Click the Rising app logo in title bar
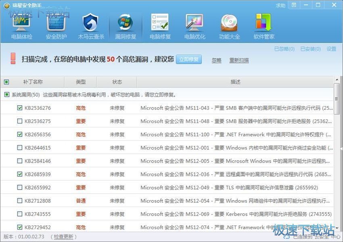Viewport: 343px width, 242px height. pos(7,6)
